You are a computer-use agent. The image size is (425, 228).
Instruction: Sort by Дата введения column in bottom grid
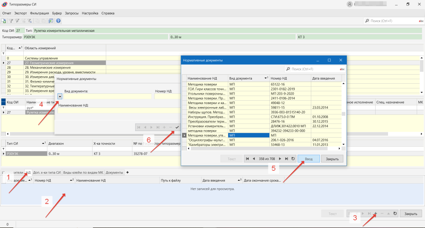[222, 180]
